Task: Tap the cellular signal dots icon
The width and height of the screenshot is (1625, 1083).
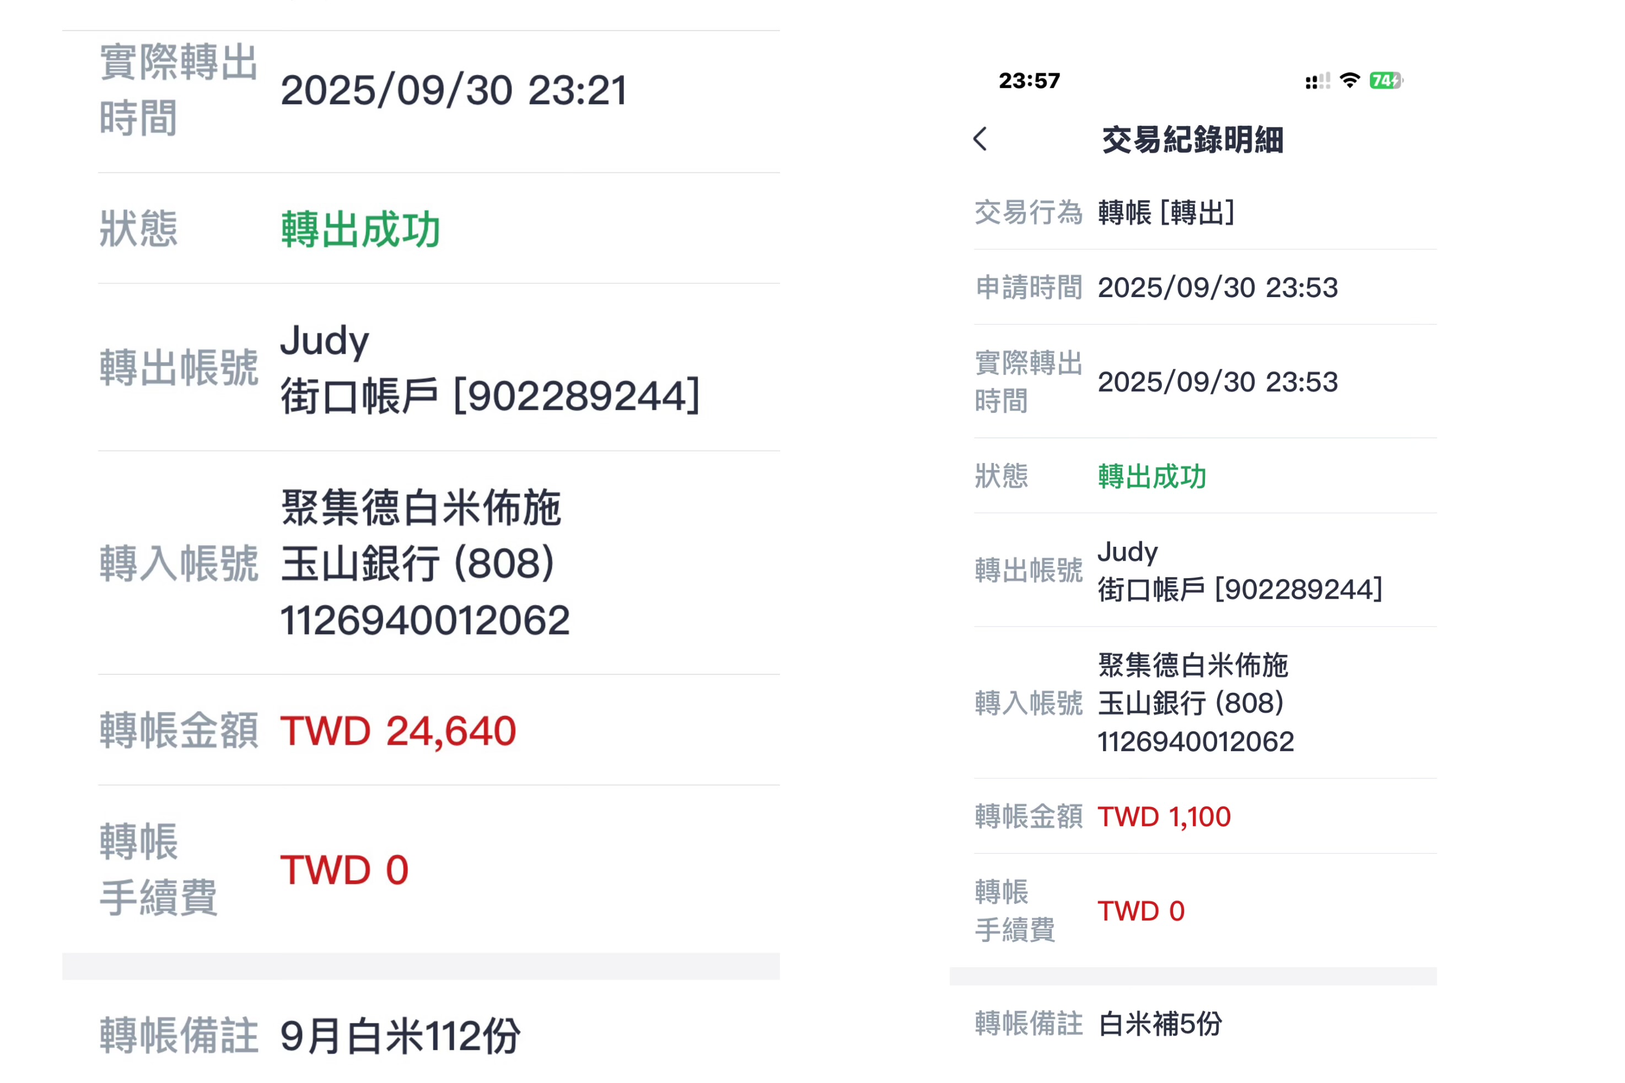Action: [1317, 82]
